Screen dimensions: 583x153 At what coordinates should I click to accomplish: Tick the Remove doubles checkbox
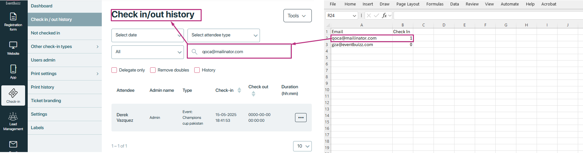coord(153,70)
